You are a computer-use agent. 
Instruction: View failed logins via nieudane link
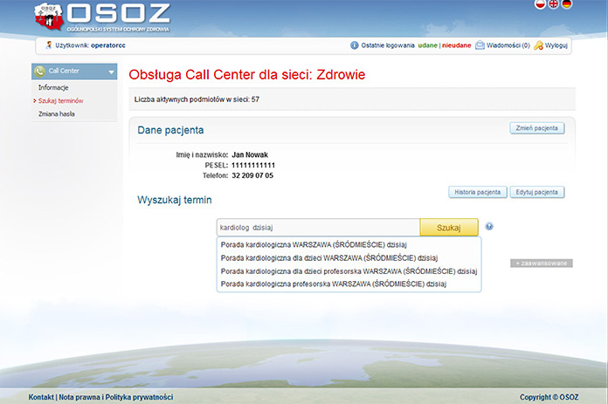pyautogui.click(x=456, y=45)
